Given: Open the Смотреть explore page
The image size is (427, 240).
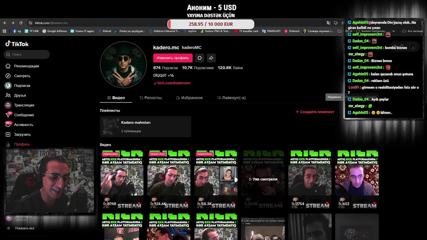Looking at the screenshot, I should 18,76.
